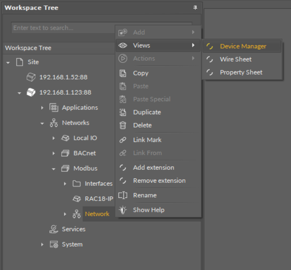Expand the System tree node
Viewport: 291px width, 270px height.
(42, 245)
